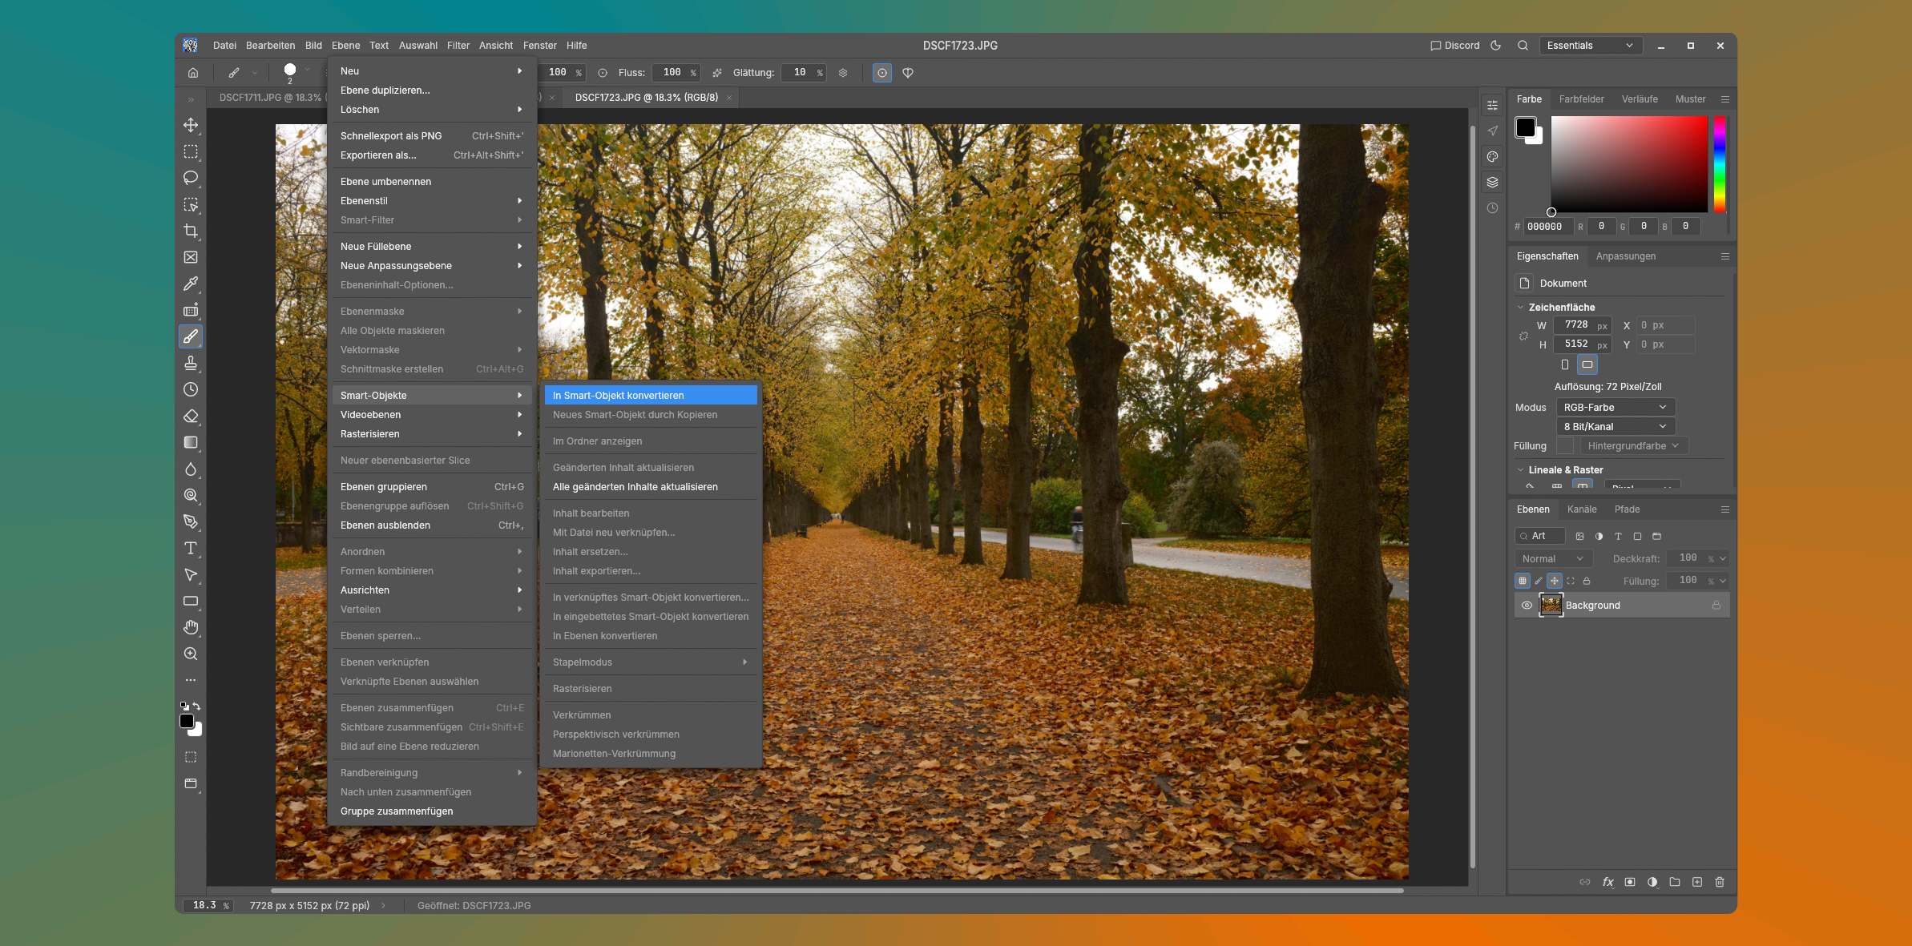Click Discord button in title bar

pyautogui.click(x=1455, y=46)
